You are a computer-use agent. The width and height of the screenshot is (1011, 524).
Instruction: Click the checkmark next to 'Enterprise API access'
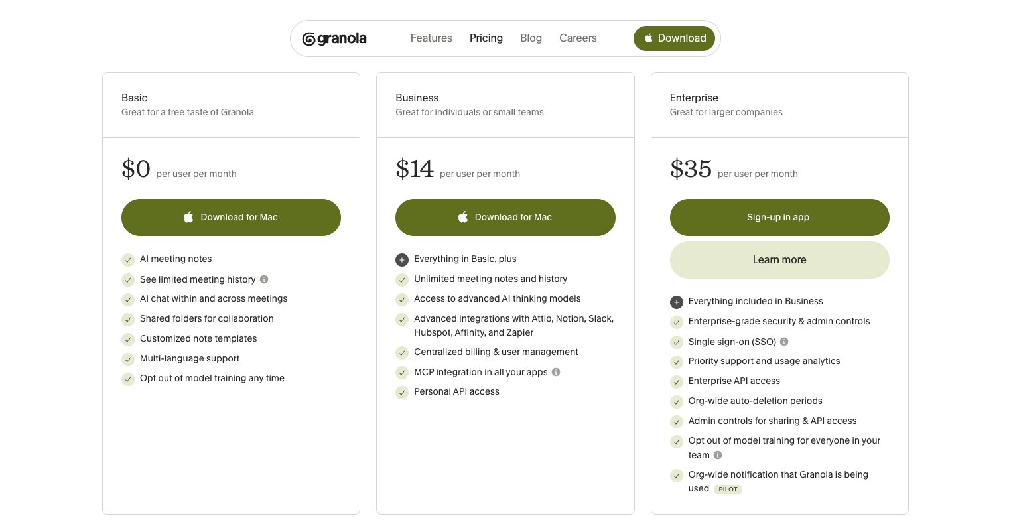point(677,382)
